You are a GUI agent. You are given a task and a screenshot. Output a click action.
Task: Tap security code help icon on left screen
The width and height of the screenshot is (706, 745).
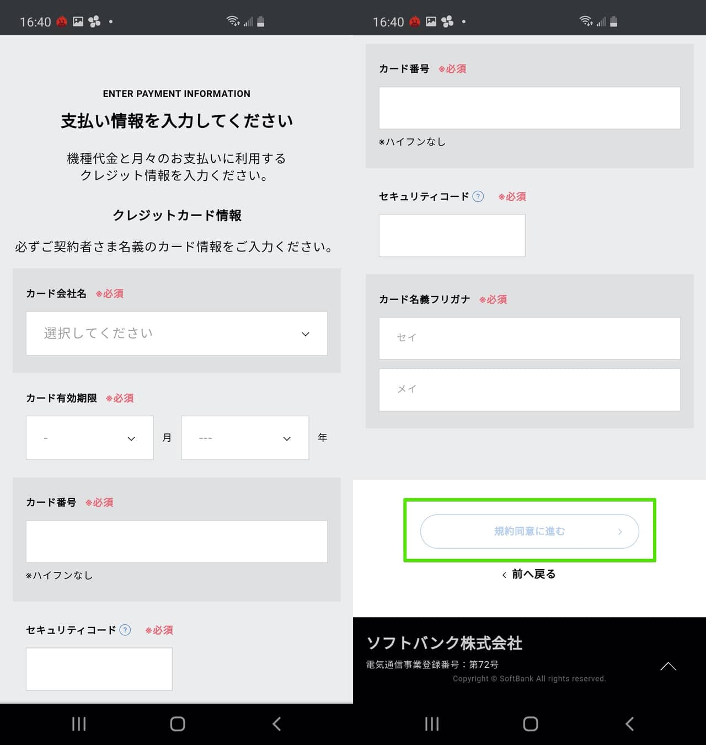click(x=125, y=630)
